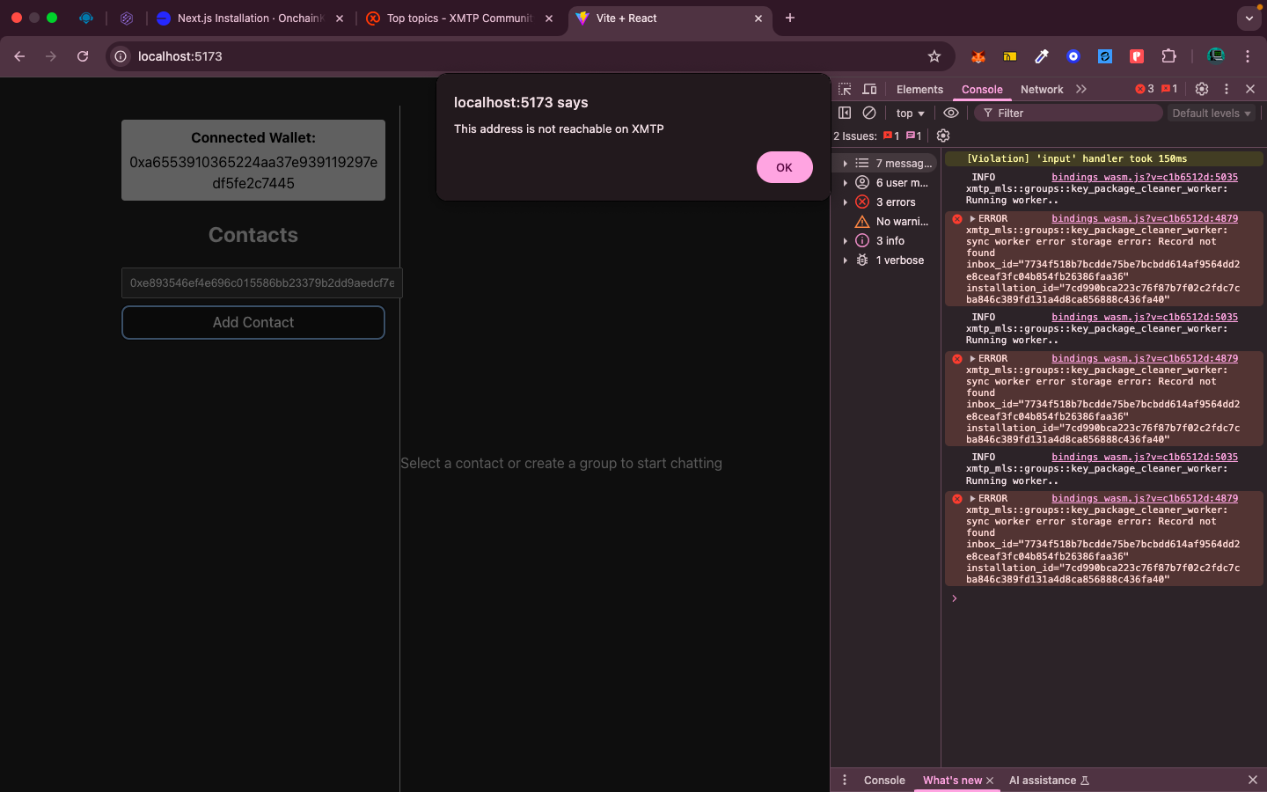The height and width of the screenshot is (792, 1267).
Task: Open console settings gear beside Issues
Action: (943, 136)
